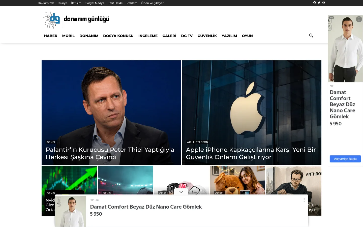Click the bottom banner ad title text
The image size is (363, 227).
[146, 207]
